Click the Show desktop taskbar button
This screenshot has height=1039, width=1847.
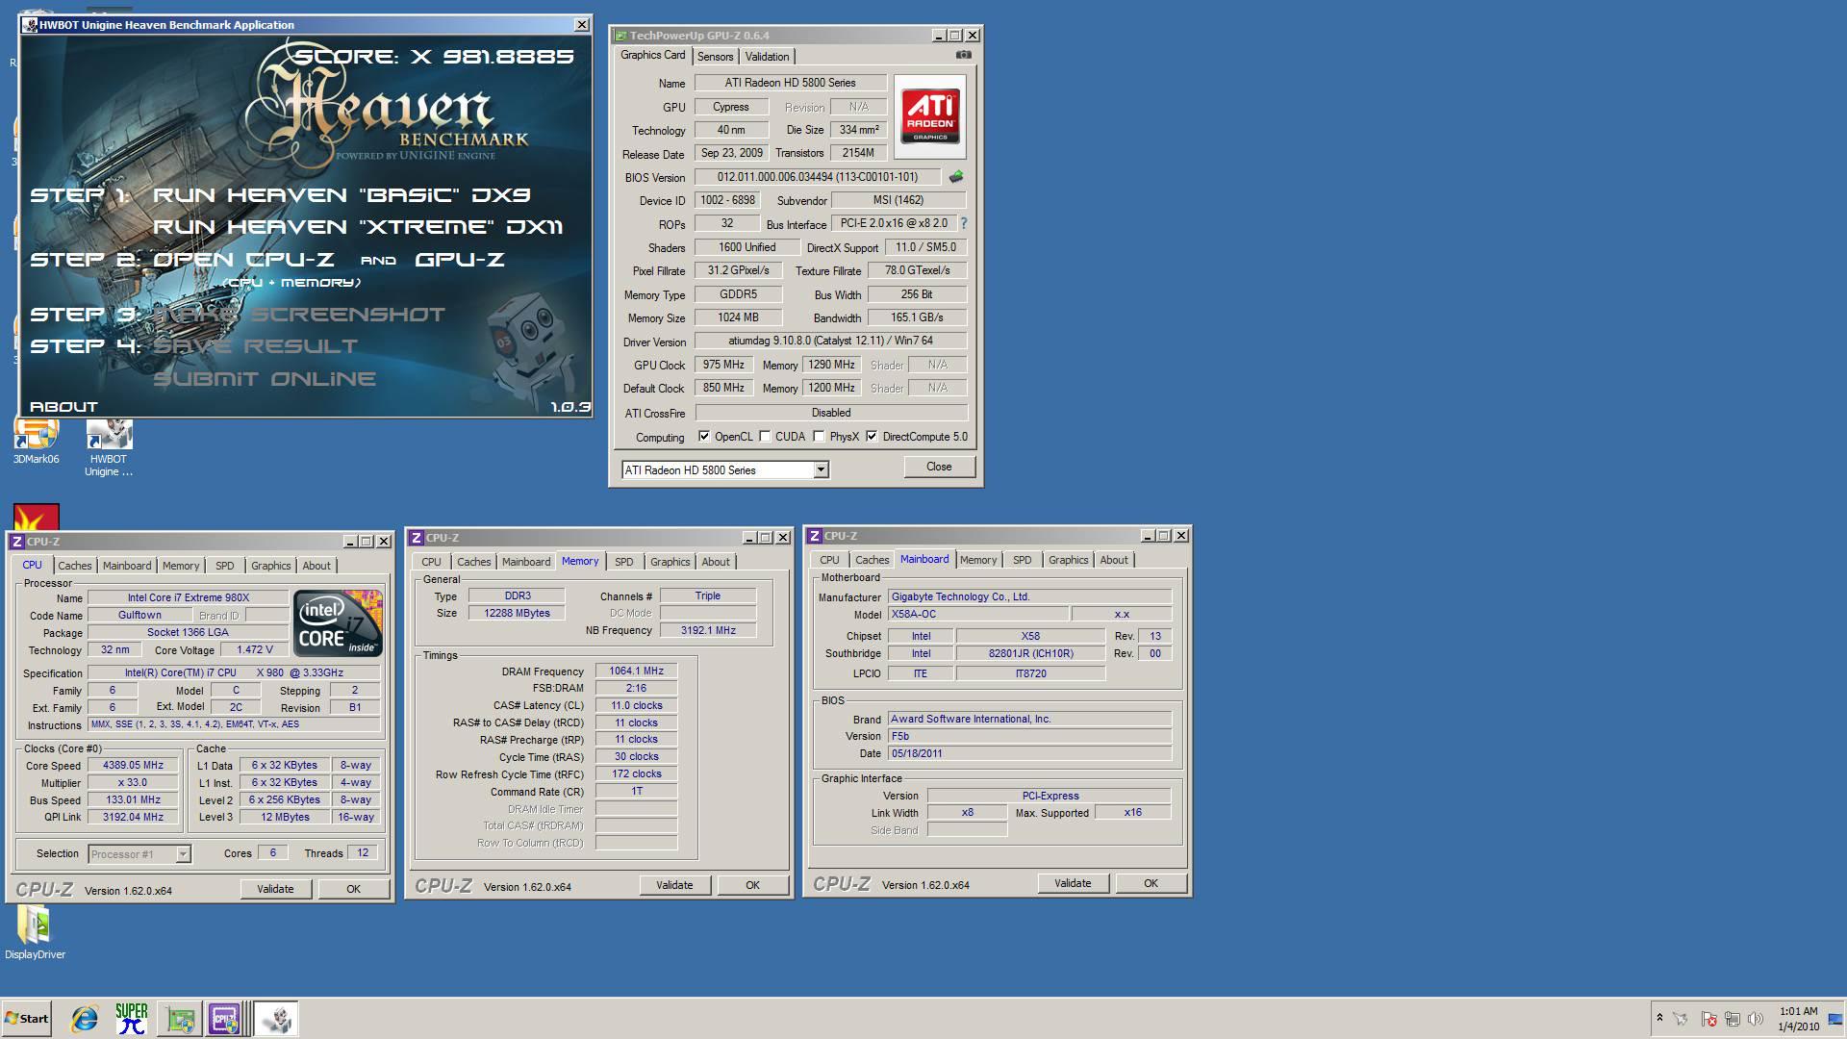pos(1835,1019)
